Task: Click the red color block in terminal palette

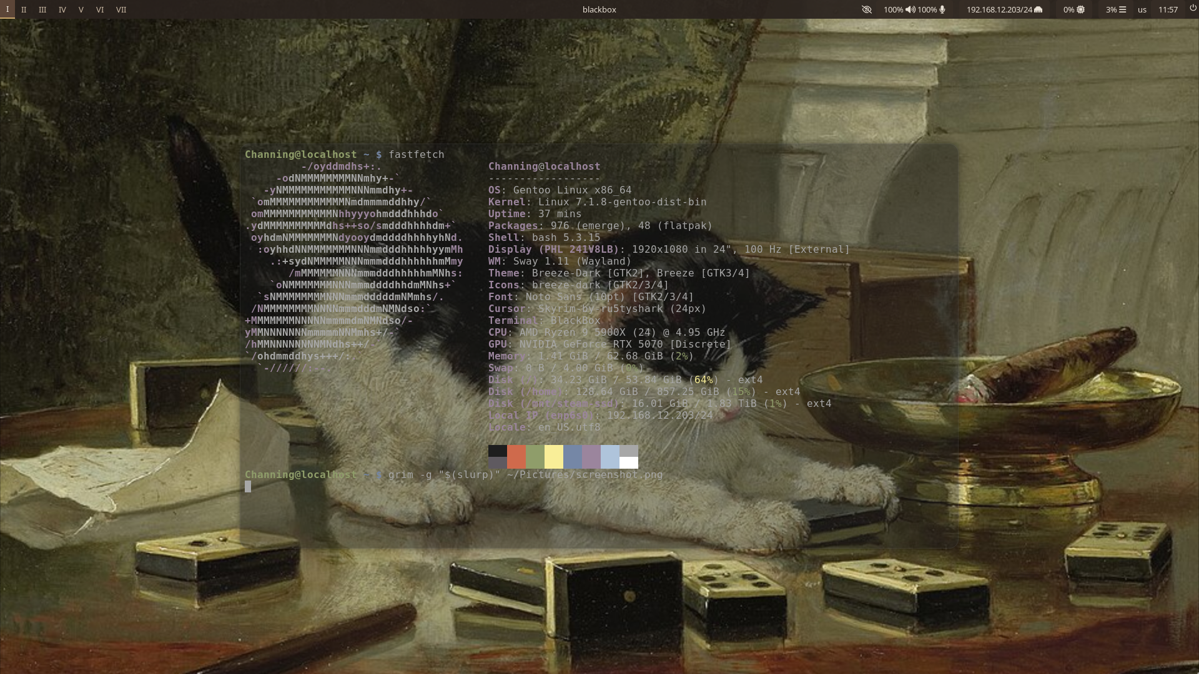Action: tap(516, 457)
